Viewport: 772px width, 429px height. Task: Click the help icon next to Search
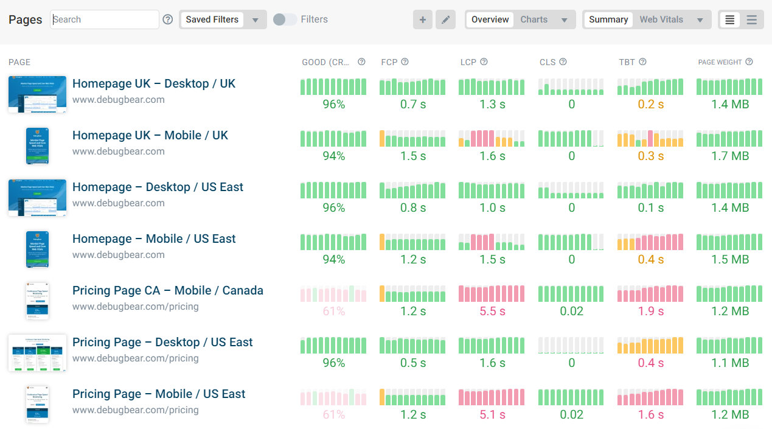coord(168,19)
